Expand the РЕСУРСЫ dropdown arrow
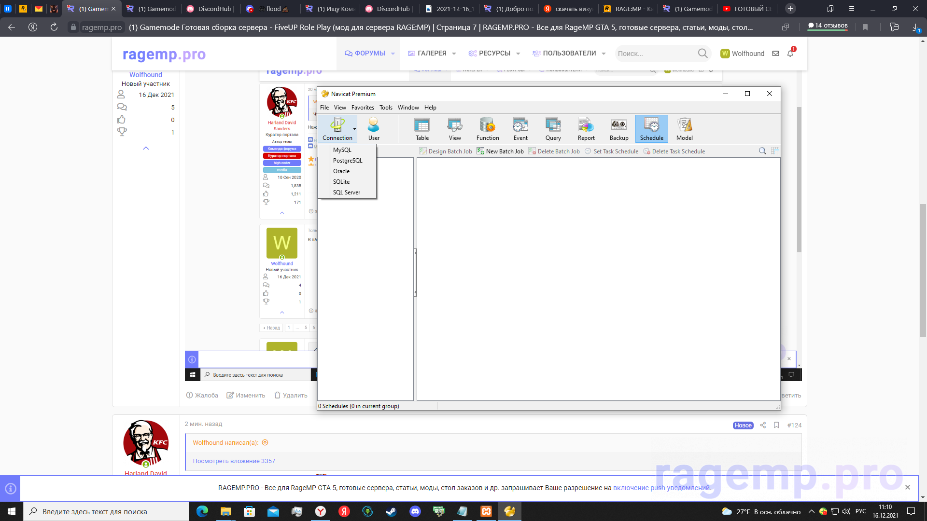The height and width of the screenshot is (521, 927). (518, 54)
